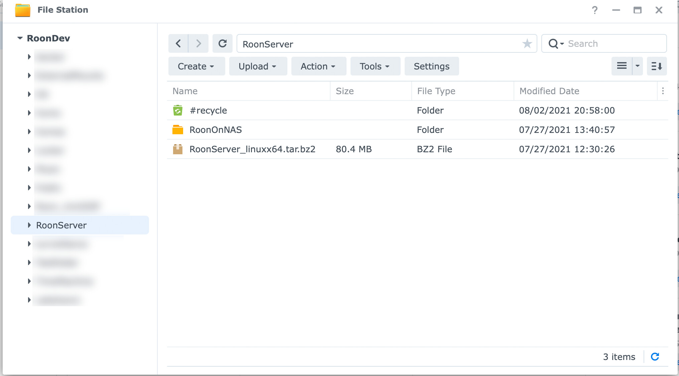Click the date 07/27/2021 13:40:57
The width and height of the screenshot is (679, 376).
[x=567, y=130]
